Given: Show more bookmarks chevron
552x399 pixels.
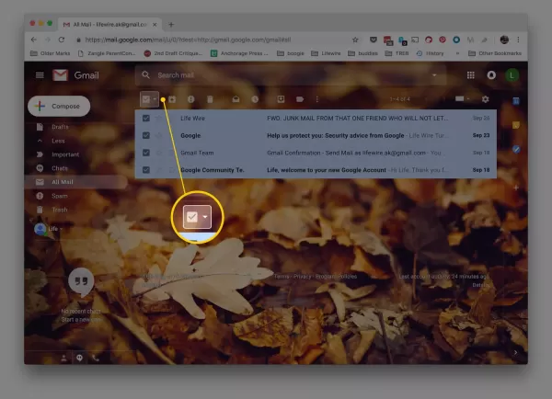Looking at the screenshot, I should click(457, 53).
